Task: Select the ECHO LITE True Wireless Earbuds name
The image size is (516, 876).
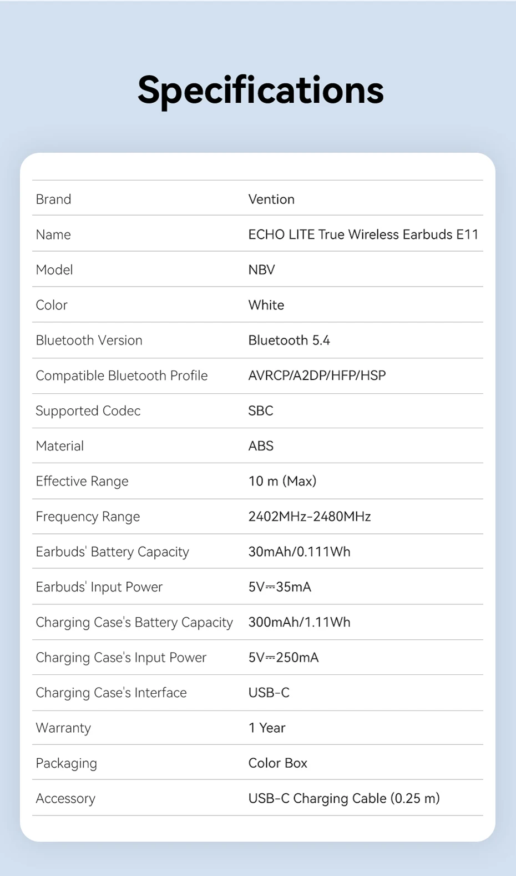Action: click(x=363, y=234)
